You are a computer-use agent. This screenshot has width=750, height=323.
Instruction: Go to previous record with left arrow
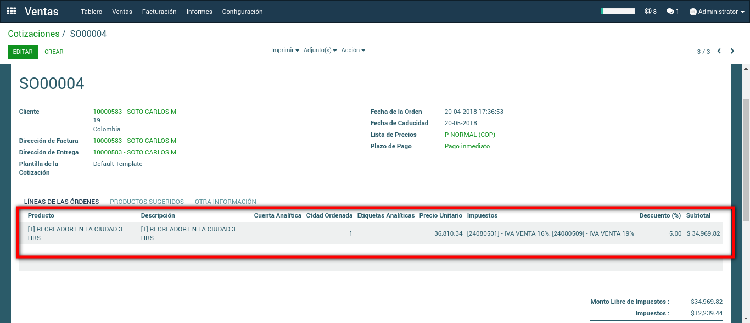[x=719, y=51]
